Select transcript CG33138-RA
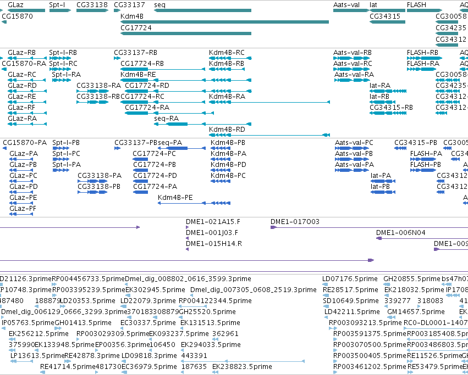Viewport: 468px width, 375px height. (92, 91)
